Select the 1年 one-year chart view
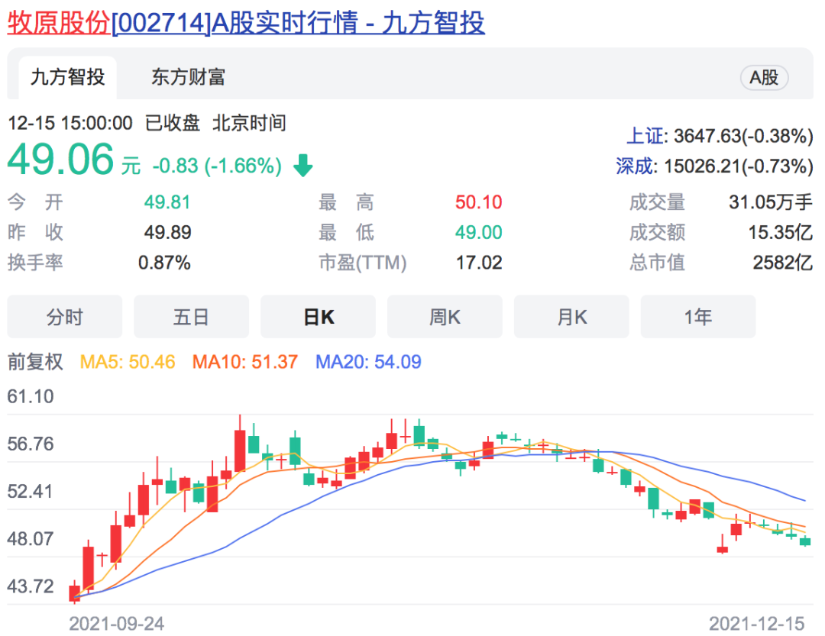The image size is (825, 636). tap(697, 316)
